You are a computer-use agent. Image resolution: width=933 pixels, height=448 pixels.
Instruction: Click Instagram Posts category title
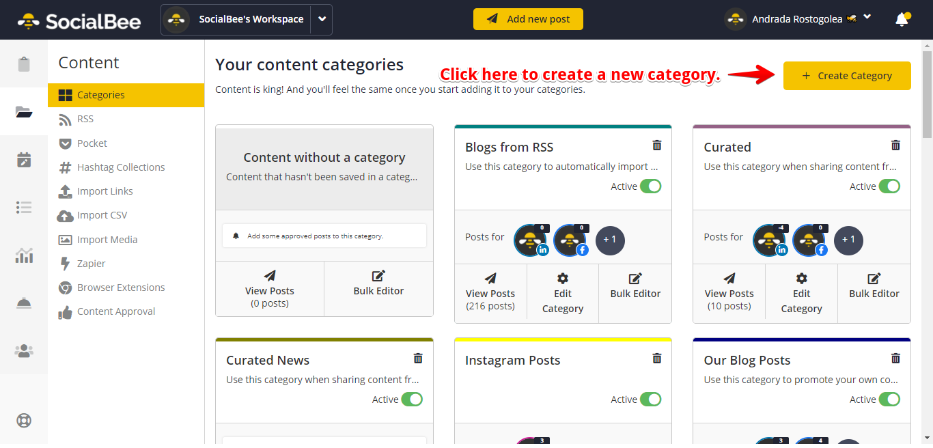point(513,360)
